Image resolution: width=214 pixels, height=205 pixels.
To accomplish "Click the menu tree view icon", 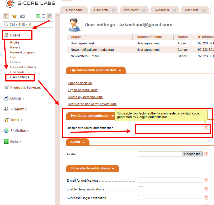I will [x=6, y=16].
